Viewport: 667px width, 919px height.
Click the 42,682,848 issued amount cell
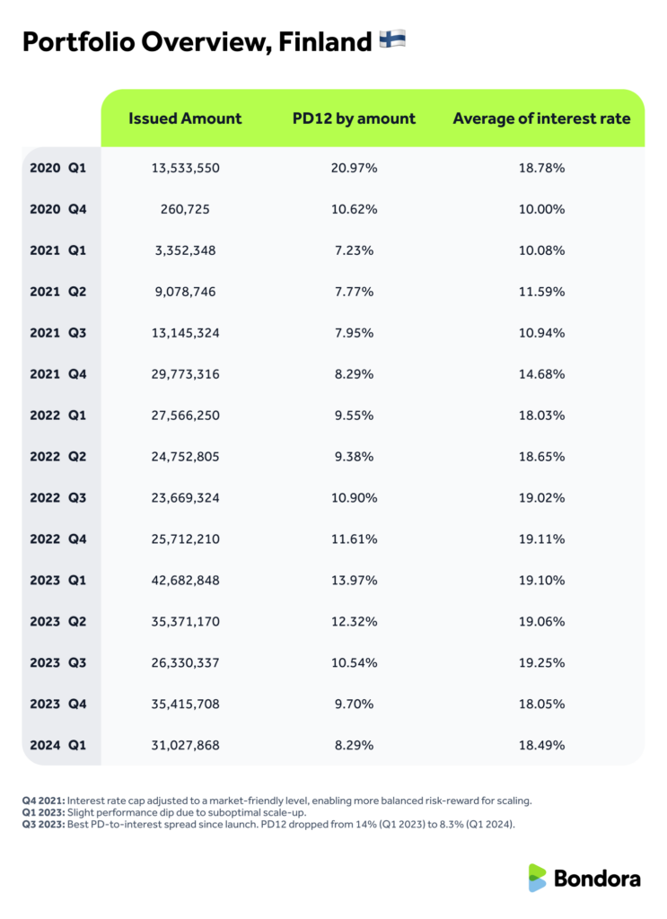(x=185, y=581)
